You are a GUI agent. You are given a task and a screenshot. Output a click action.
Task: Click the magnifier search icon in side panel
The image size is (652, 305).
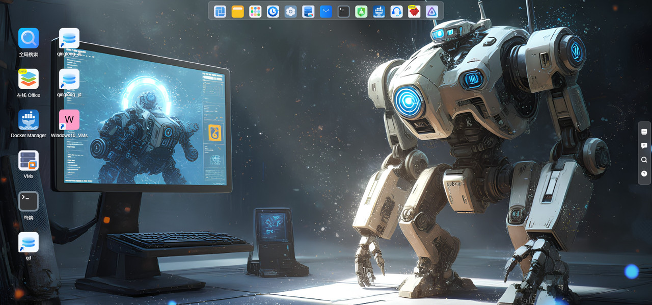644,160
